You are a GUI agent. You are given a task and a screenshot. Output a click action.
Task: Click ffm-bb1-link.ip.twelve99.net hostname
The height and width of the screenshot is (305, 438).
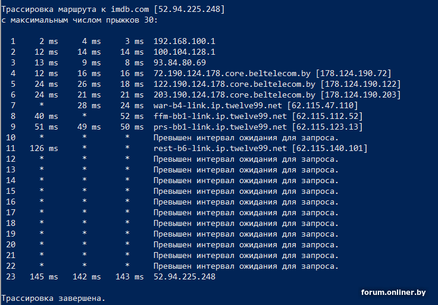click(x=220, y=116)
